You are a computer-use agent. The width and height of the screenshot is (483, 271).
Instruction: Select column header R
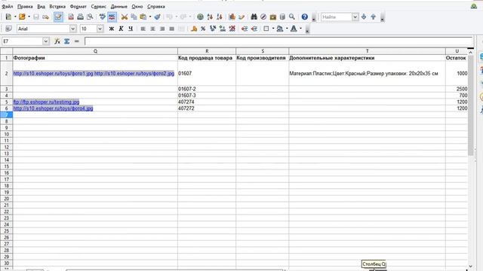point(207,51)
